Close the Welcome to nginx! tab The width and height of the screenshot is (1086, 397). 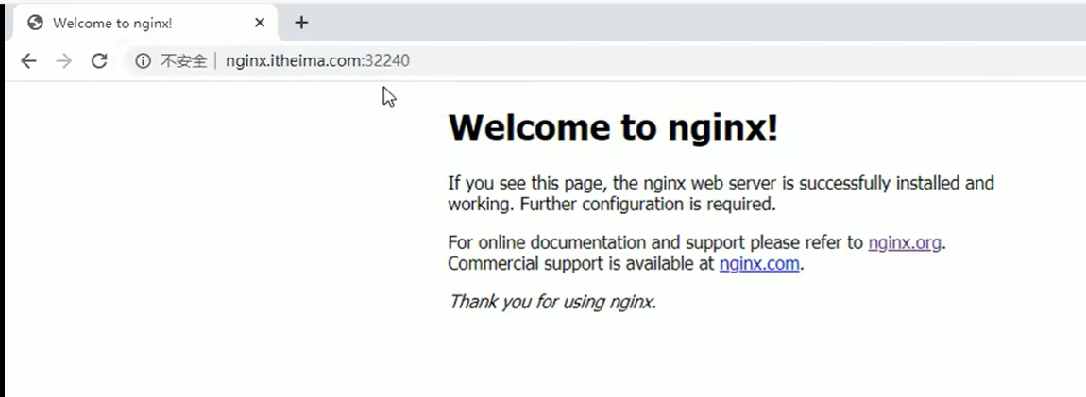(x=260, y=22)
